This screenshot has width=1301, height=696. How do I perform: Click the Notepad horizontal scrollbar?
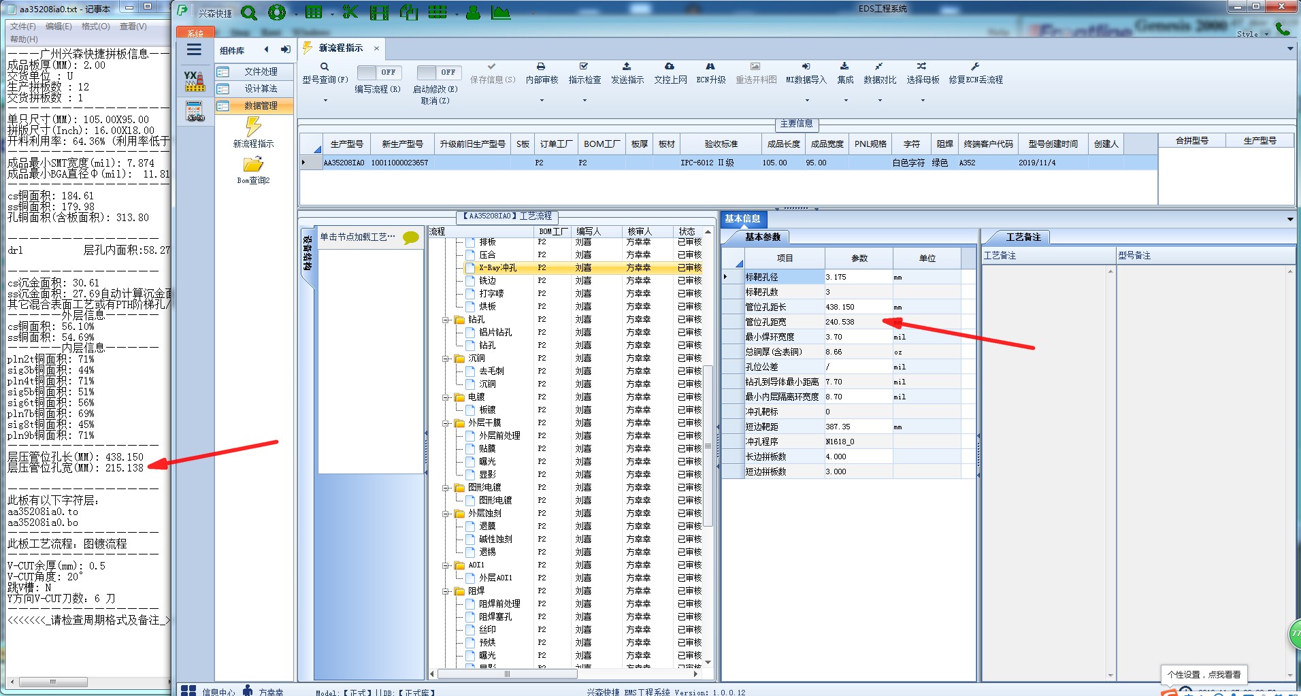coord(53,682)
